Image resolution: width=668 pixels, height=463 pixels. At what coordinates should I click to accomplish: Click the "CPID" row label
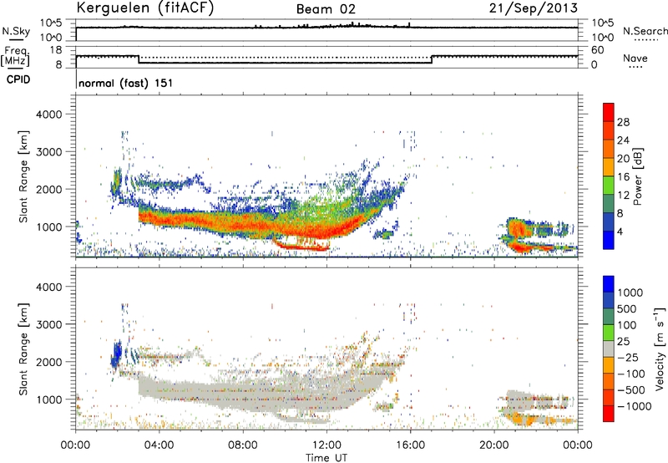coord(18,79)
